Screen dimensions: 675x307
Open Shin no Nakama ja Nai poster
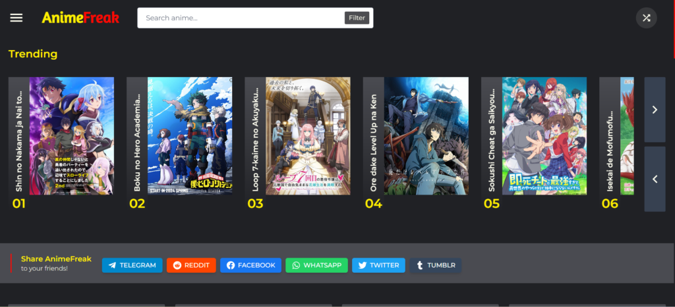coord(71,135)
